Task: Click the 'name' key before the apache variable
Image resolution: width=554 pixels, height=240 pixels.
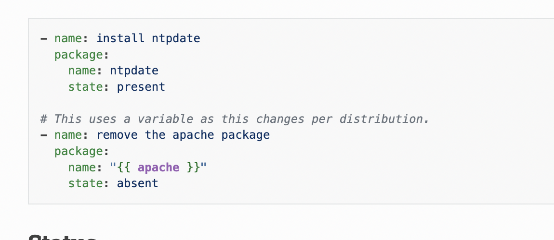Action: click(82, 168)
